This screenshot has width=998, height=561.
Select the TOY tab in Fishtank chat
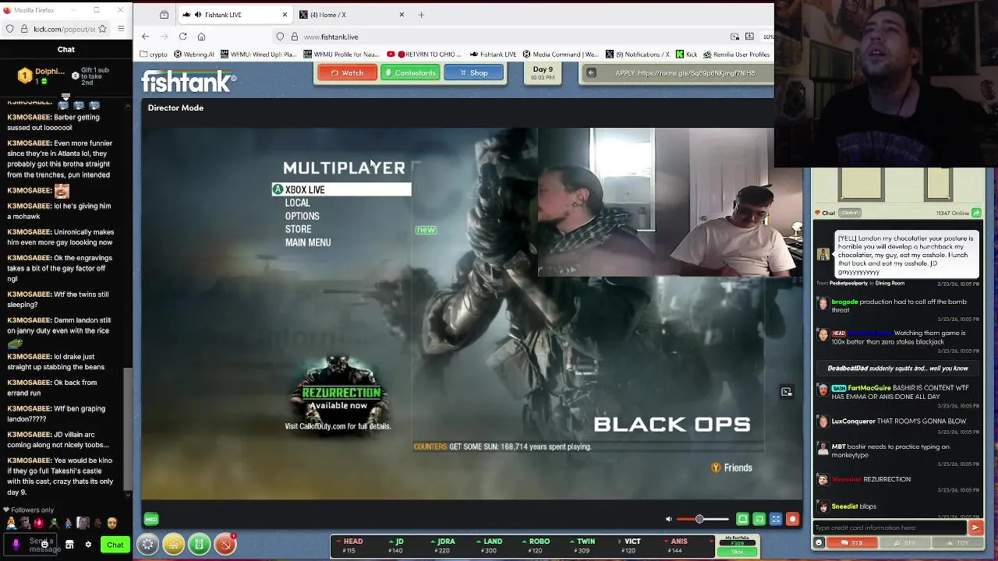click(958, 543)
